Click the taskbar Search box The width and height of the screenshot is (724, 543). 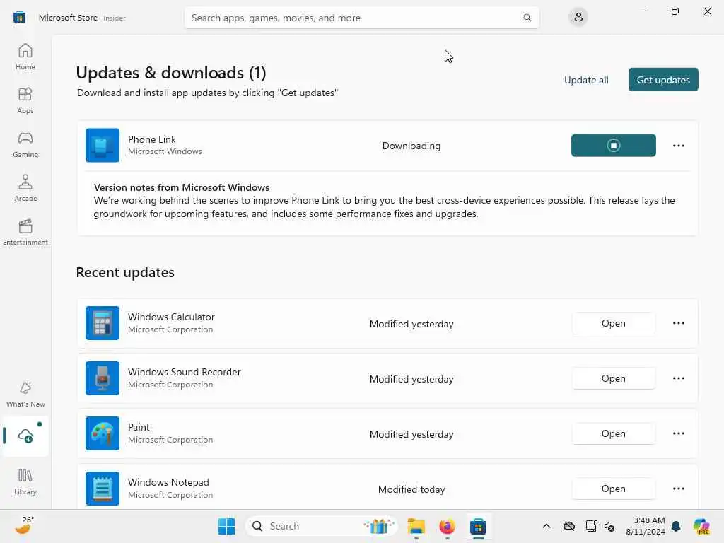(322, 526)
